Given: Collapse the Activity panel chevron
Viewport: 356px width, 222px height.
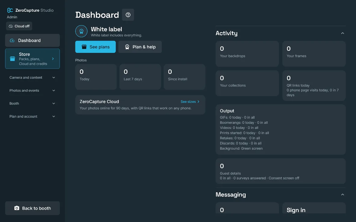Looking at the screenshot, I should click(x=342, y=33).
